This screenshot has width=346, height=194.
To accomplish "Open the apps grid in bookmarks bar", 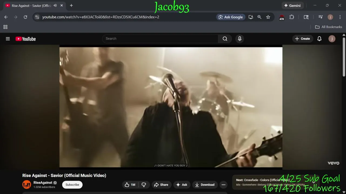I will click(5, 27).
